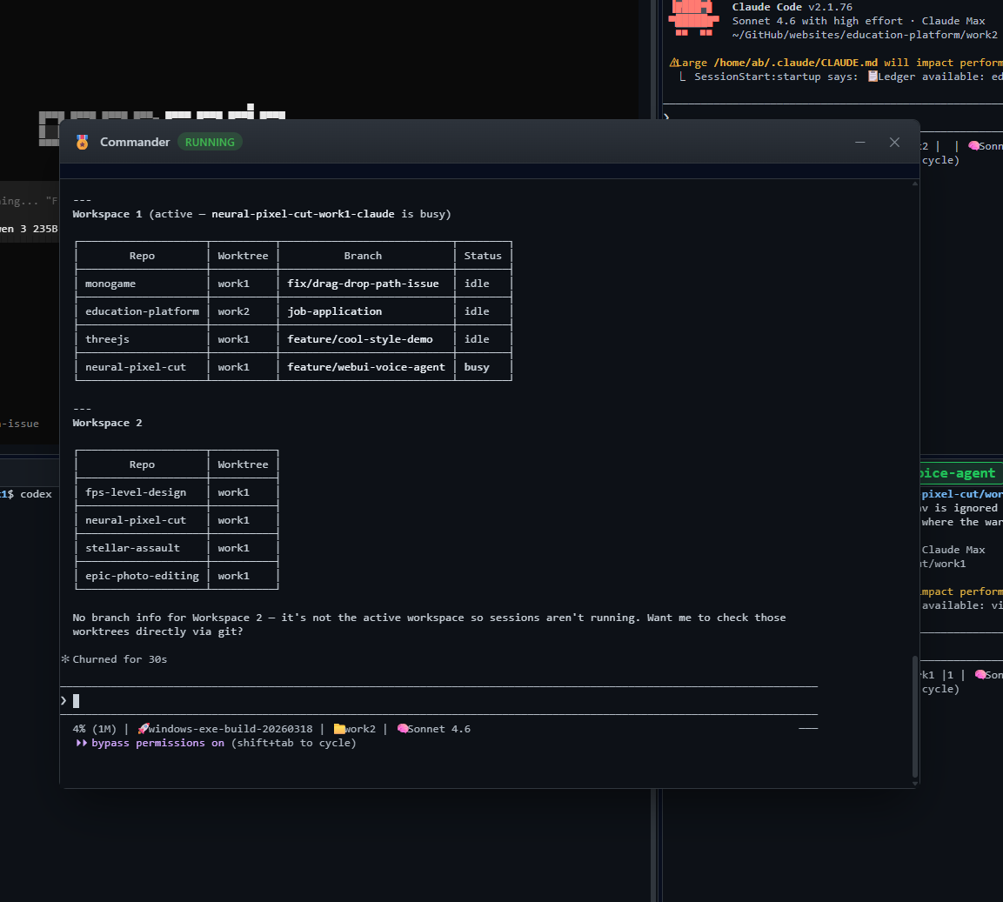Click the busy status of neural-pixel-cut
1003x902 pixels.
click(476, 366)
